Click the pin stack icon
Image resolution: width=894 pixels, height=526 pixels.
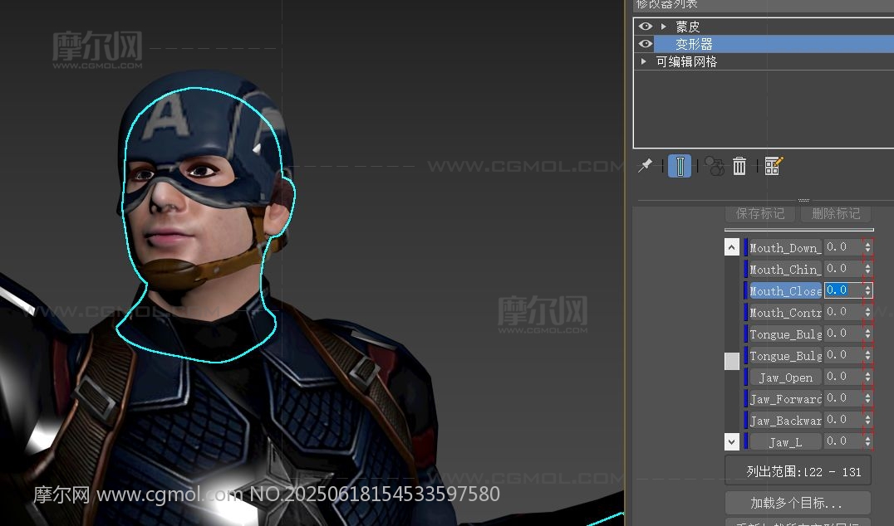click(x=645, y=166)
